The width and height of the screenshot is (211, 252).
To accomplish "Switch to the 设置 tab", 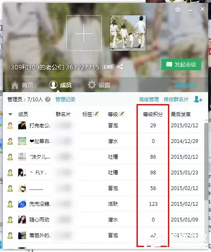I will (x=99, y=85).
